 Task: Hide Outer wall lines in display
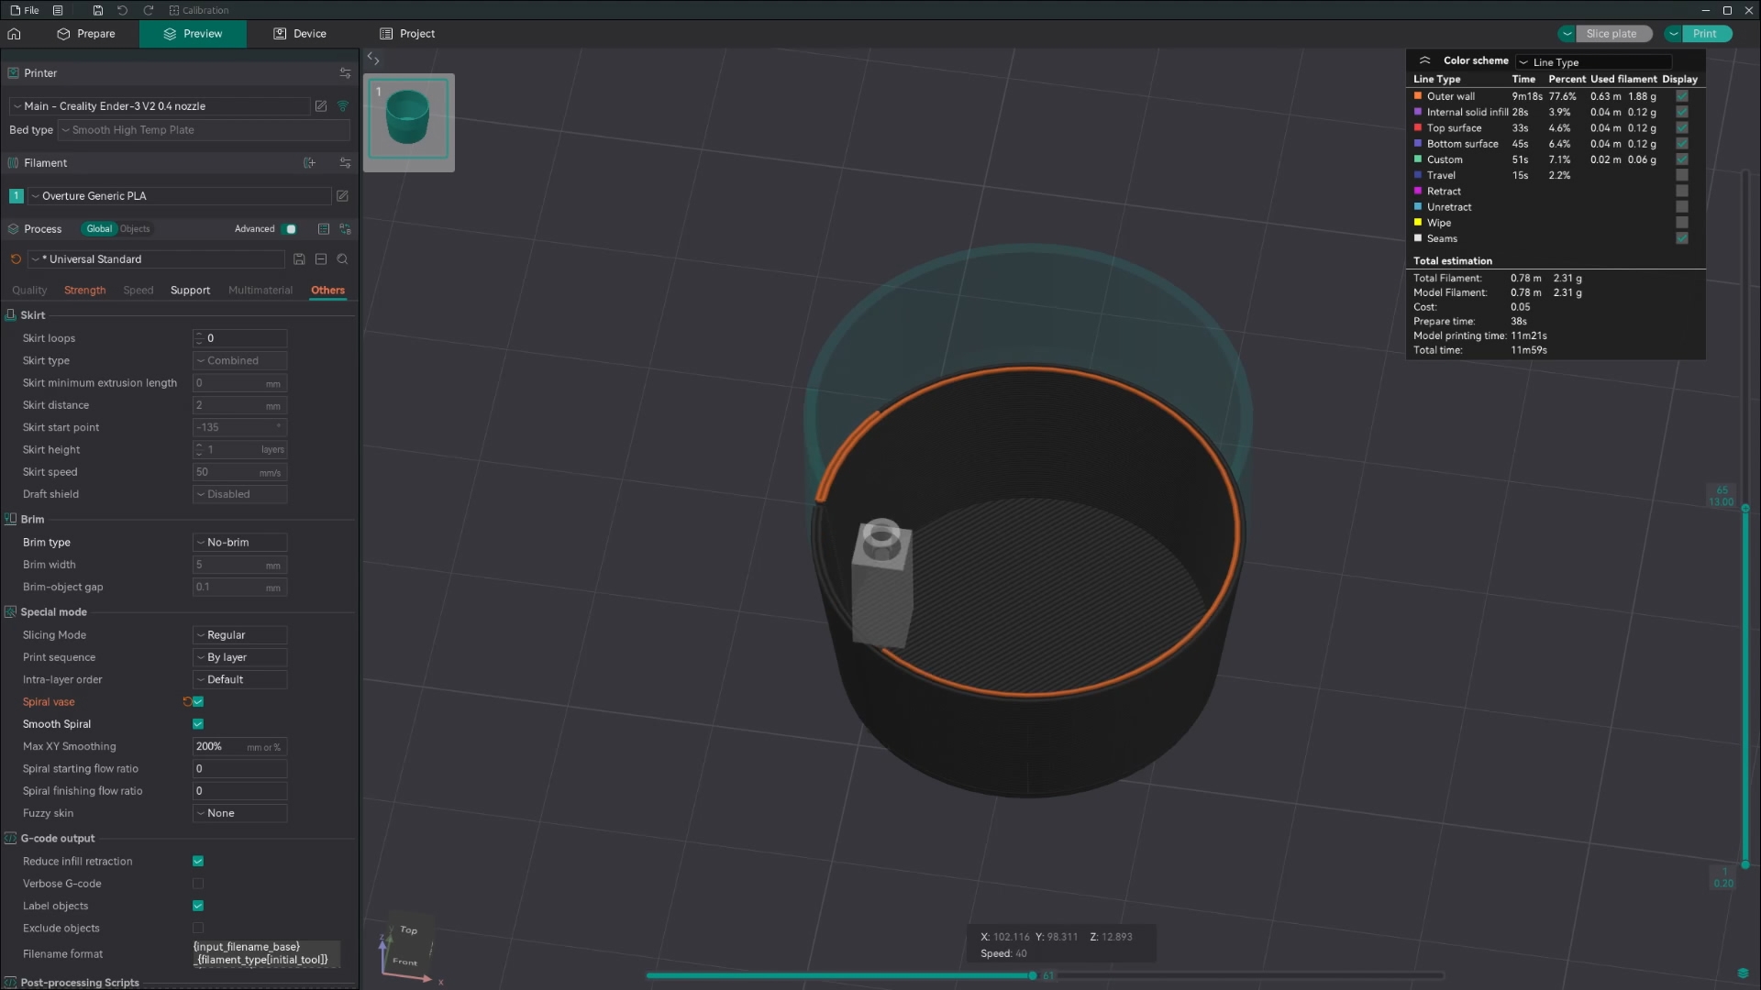coord(1682,96)
